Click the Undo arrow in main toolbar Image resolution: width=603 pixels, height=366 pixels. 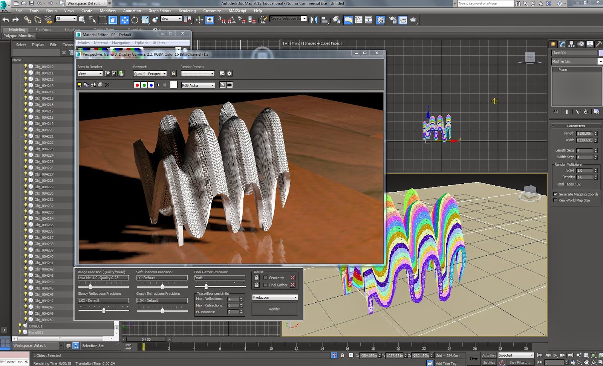[6, 20]
